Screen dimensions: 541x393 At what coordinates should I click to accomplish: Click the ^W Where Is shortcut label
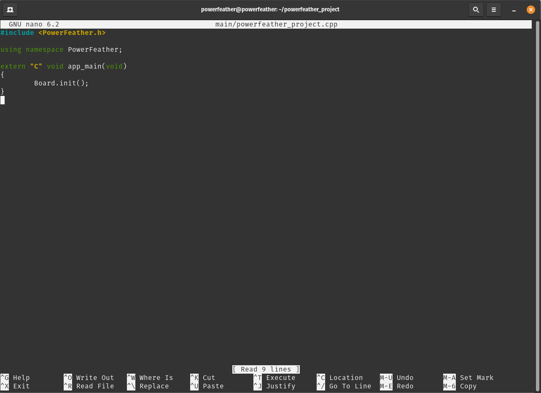(x=150, y=377)
